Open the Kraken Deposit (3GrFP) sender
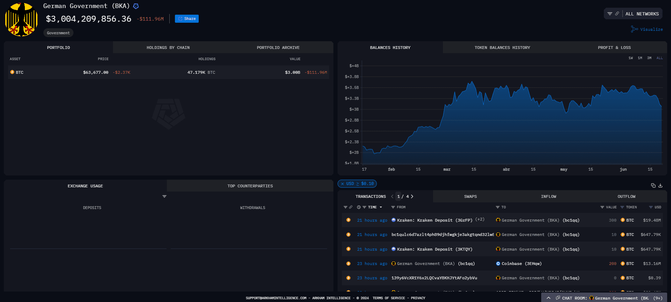The image size is (671, 302). pos(435,220)
